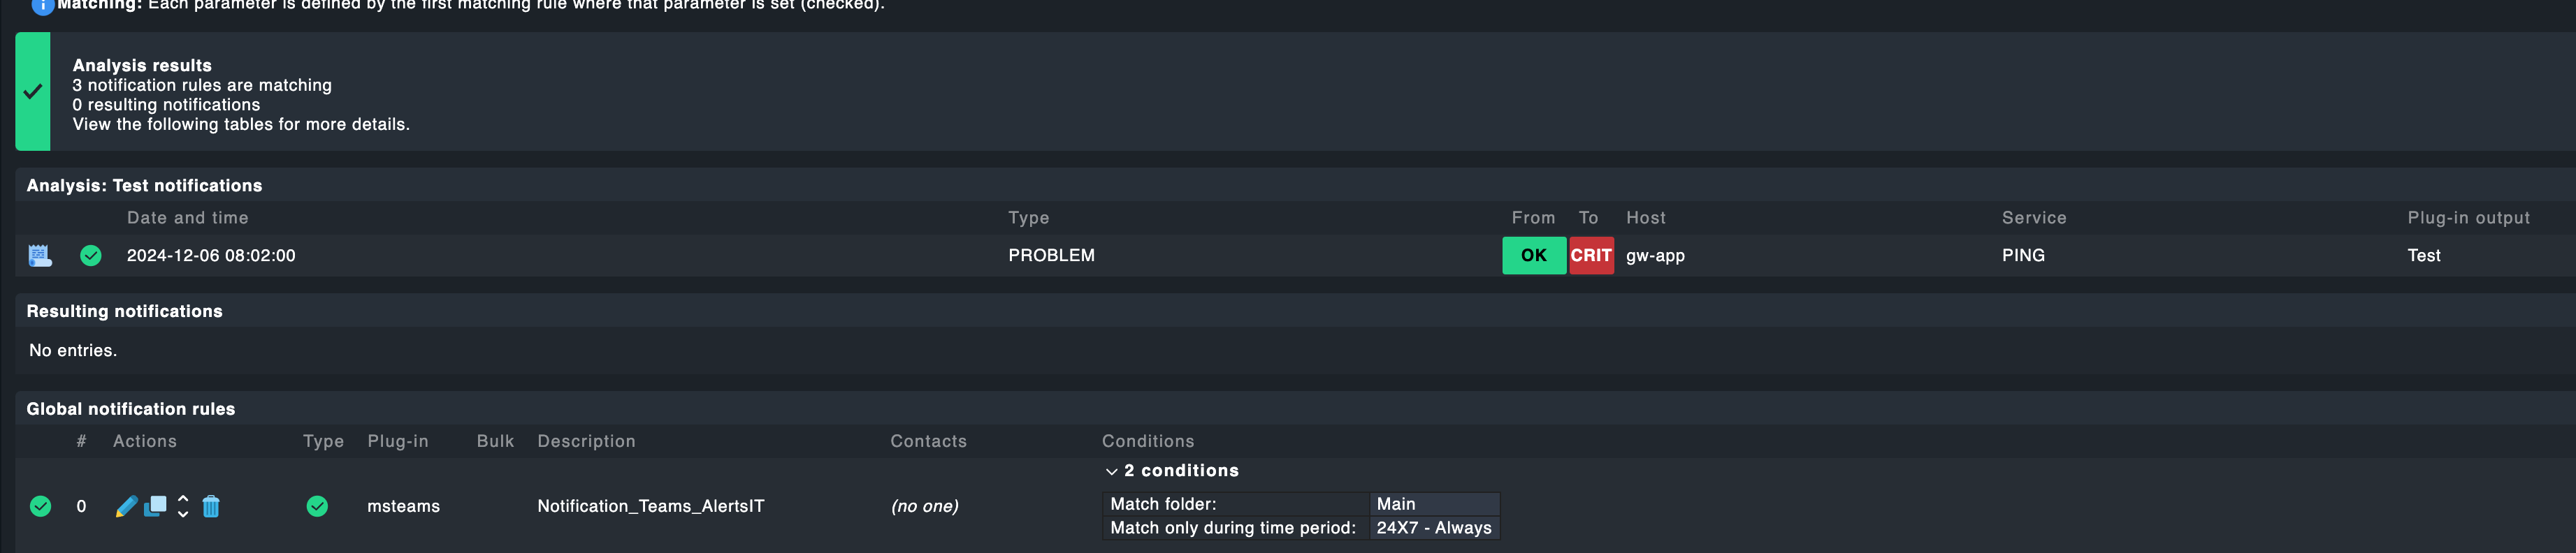Image resolution: width=2576 pixels, height=553 pixels.
Task: Click the rule match green check icon
Action: click(x=41, y=506)
